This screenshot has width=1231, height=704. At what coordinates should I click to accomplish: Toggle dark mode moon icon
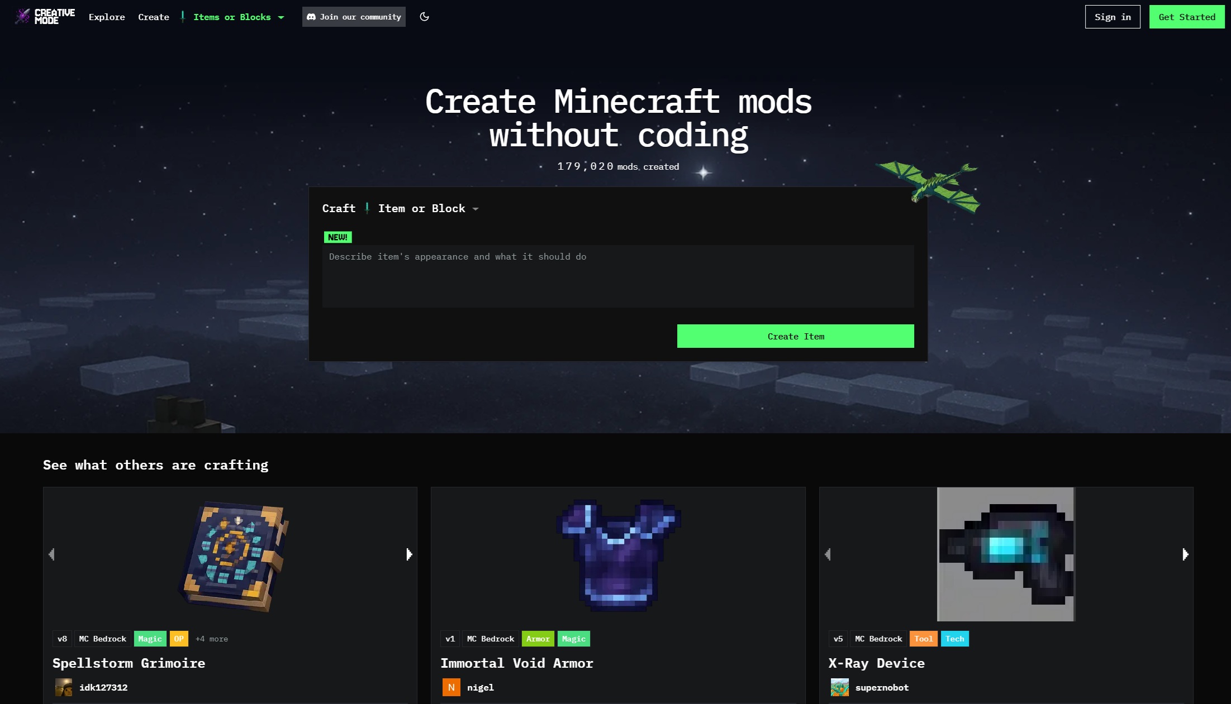click(424, 17)
